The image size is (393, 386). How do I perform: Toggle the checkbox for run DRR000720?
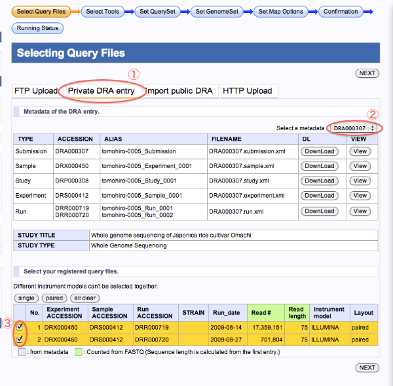pos(20,340)
